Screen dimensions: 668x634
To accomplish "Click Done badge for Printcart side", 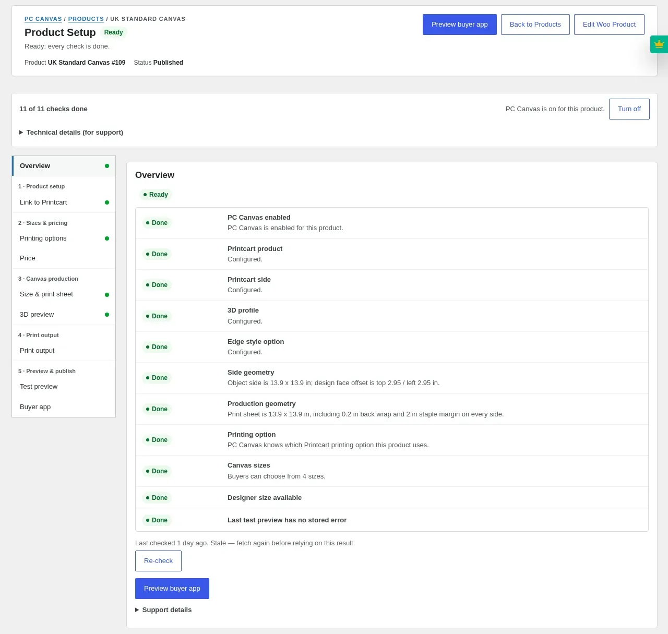I will [157, 285].
